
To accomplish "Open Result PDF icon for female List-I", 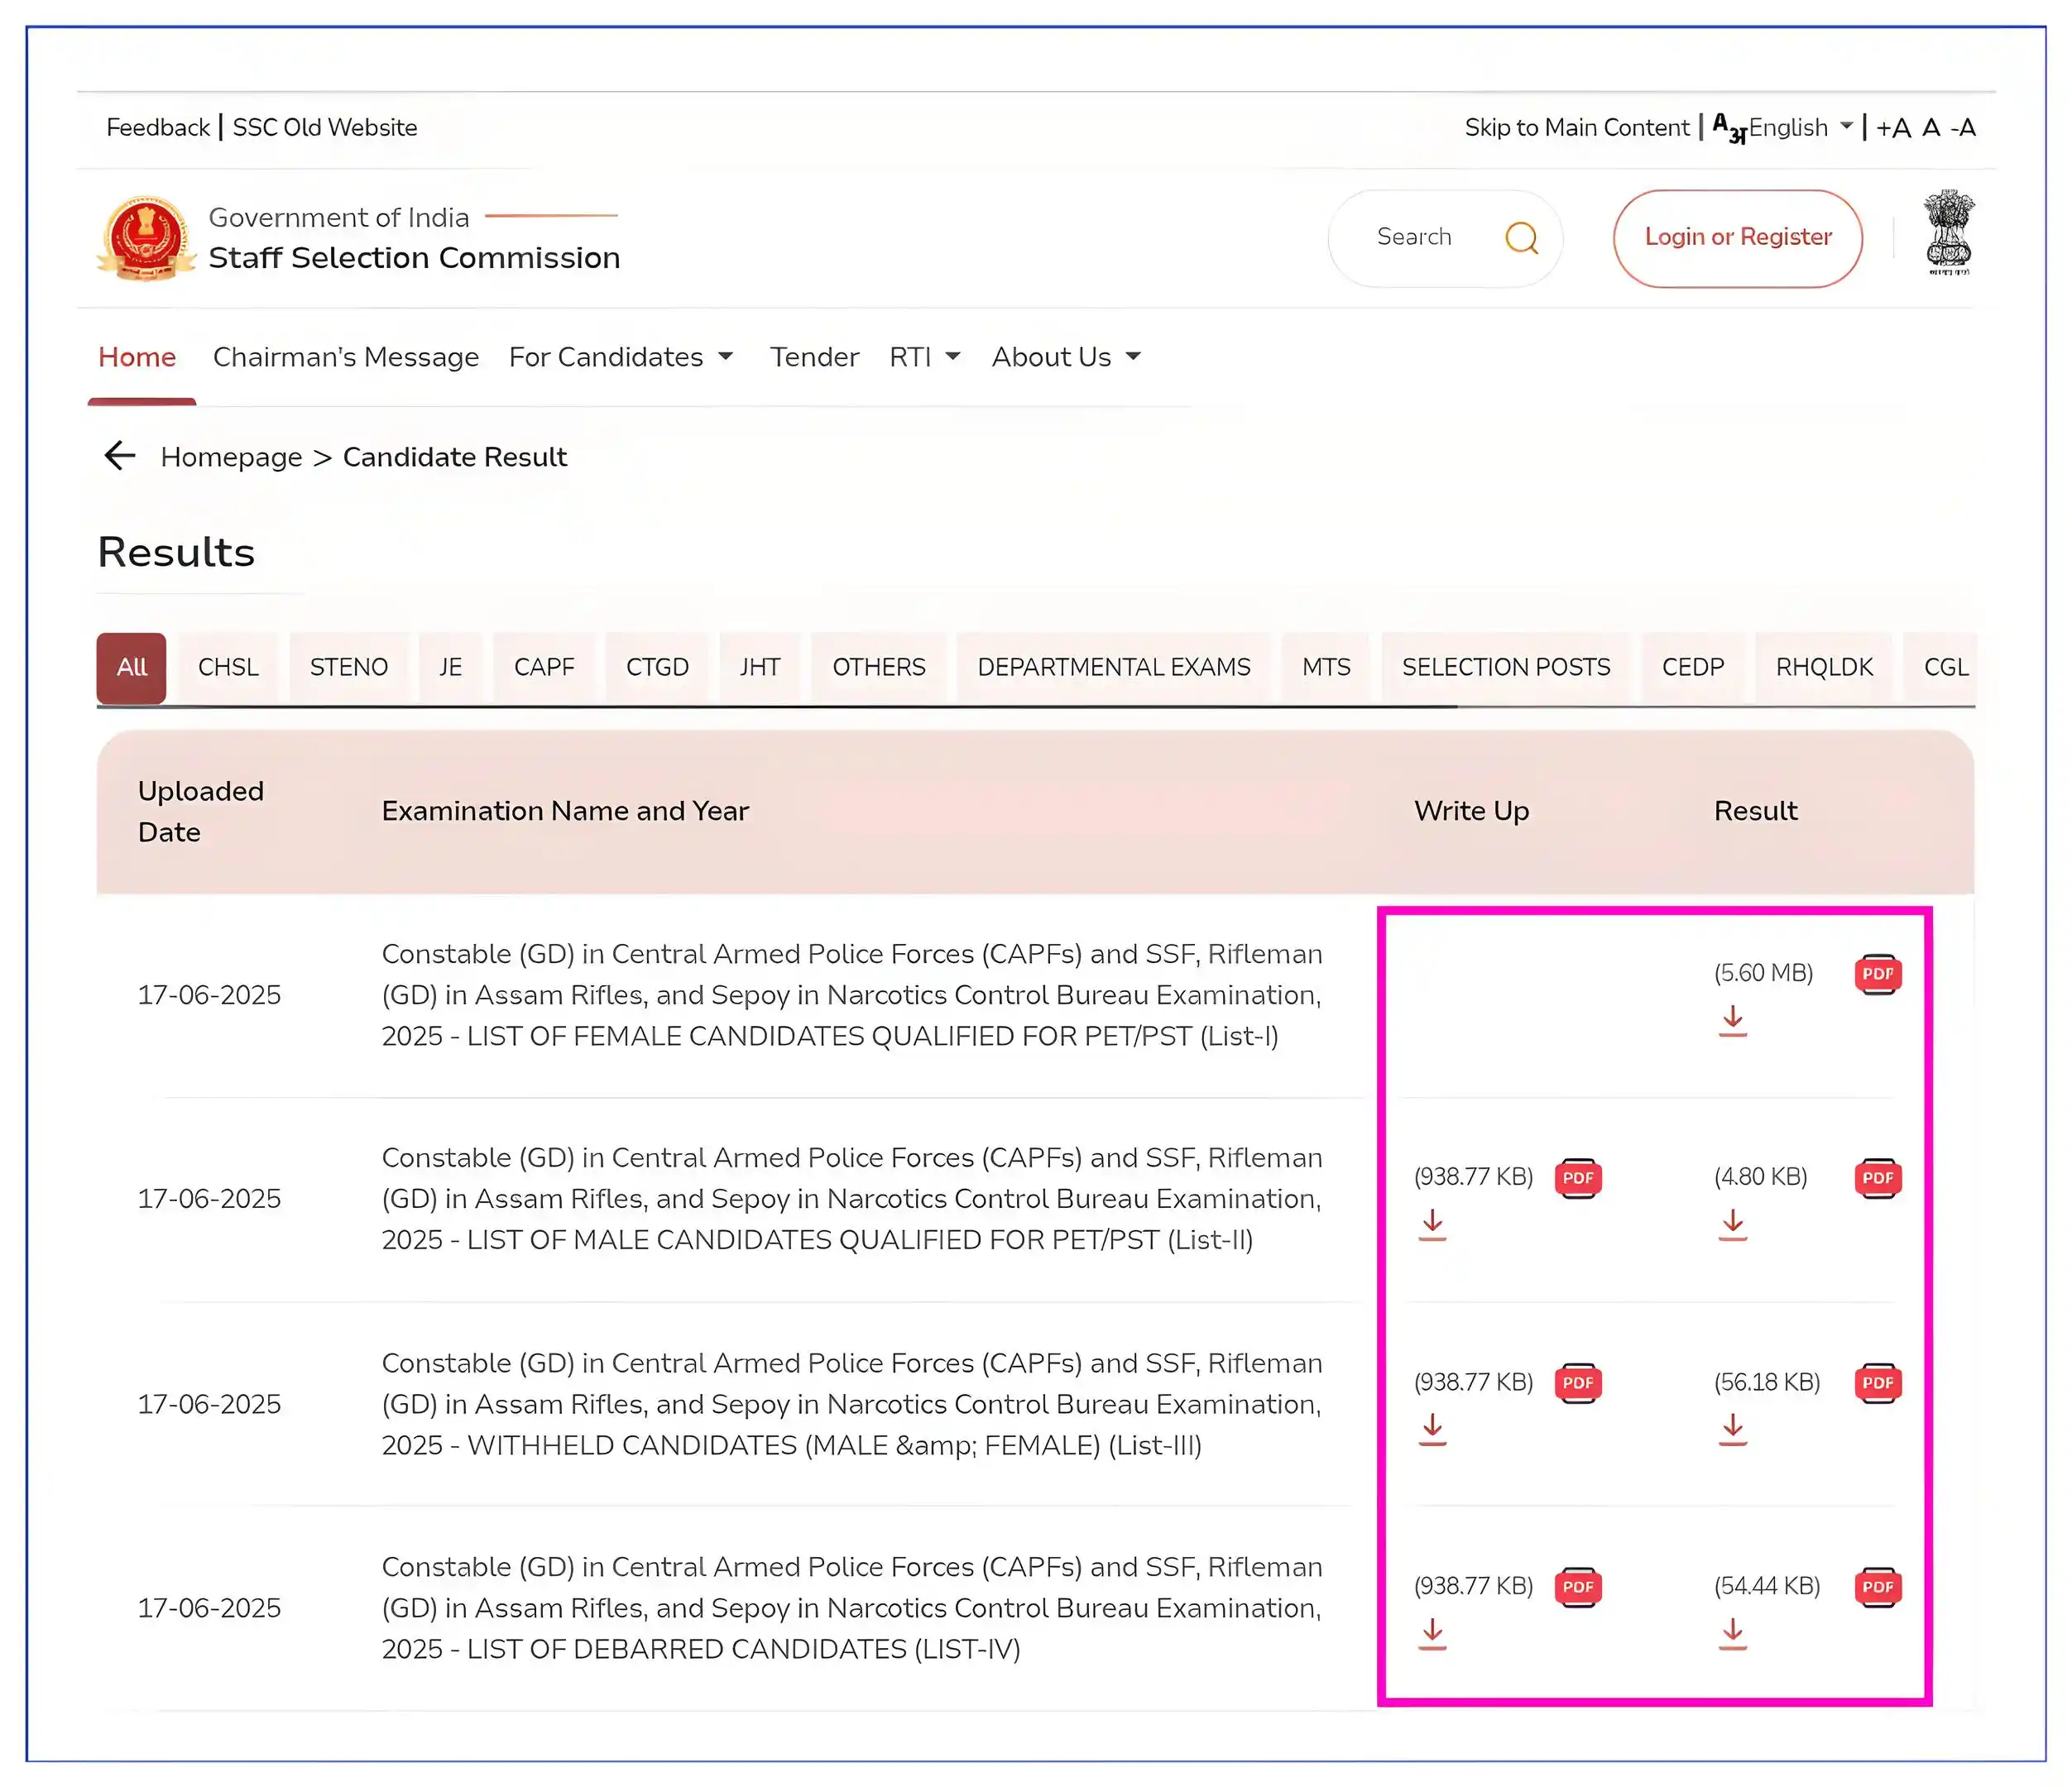I will 1877,974.
